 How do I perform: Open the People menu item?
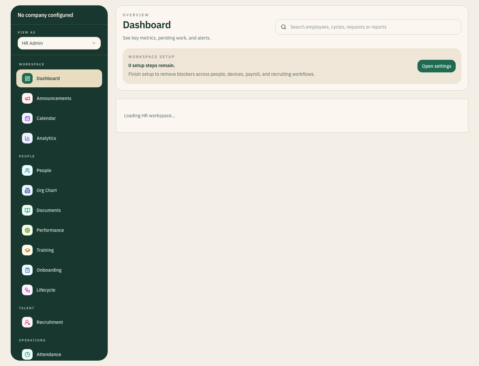click(x=44, y=170)
